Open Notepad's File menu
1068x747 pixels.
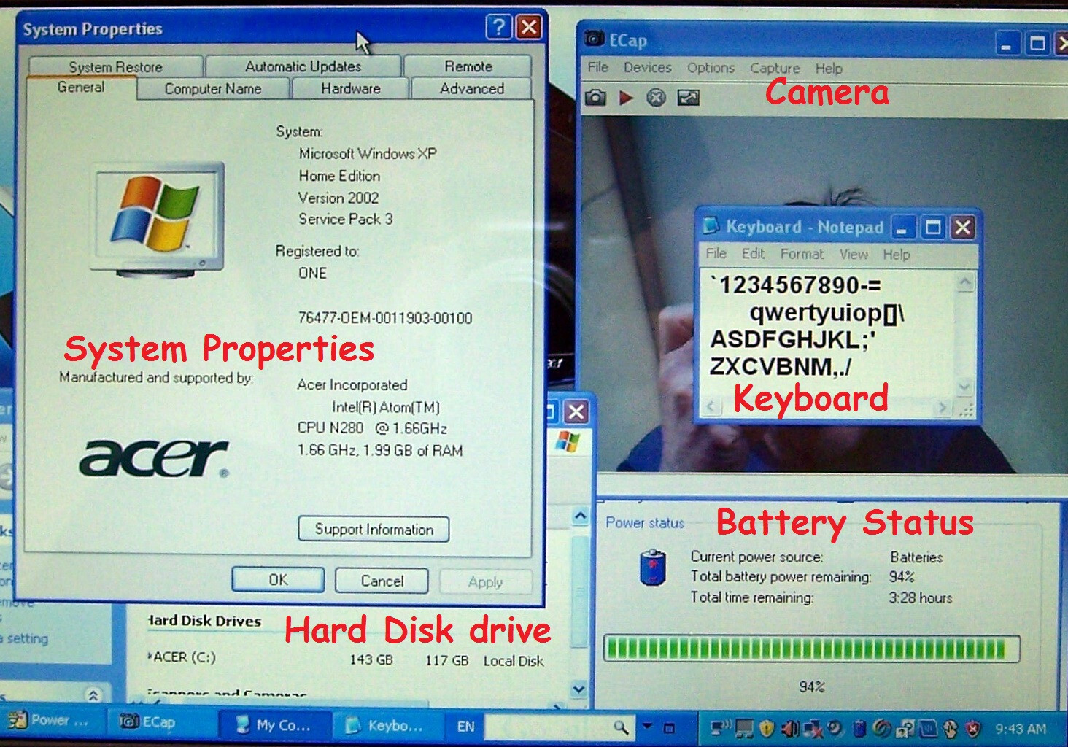click(716, 253)
